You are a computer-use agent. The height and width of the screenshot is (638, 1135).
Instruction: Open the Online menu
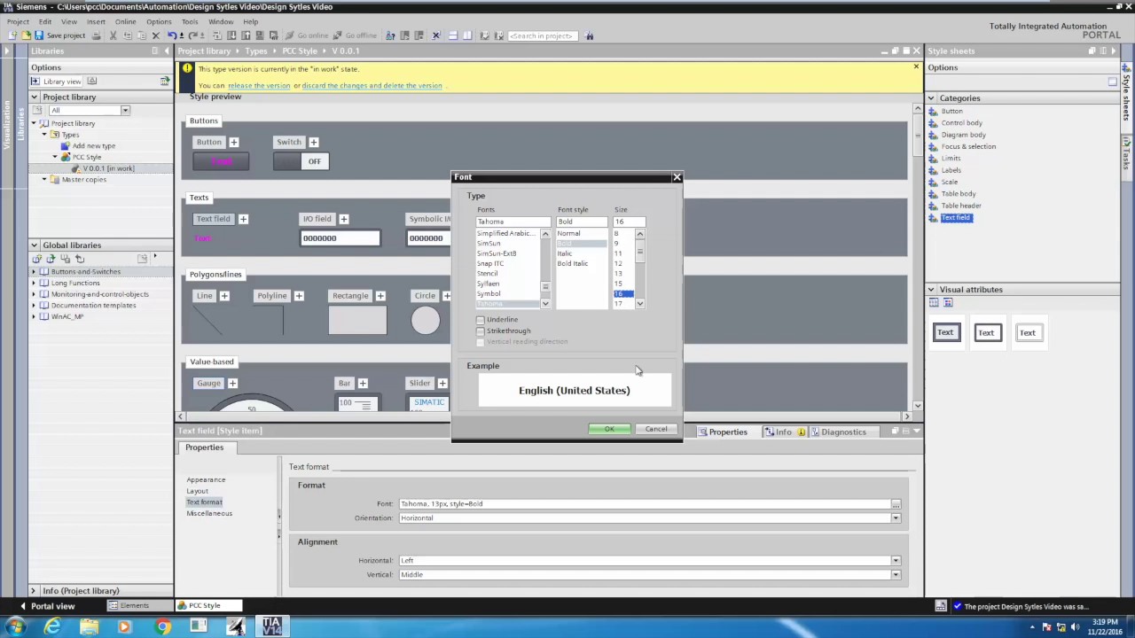click(125, 21)
